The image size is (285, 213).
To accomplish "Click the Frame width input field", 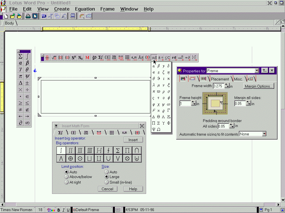I will [219, 86].
